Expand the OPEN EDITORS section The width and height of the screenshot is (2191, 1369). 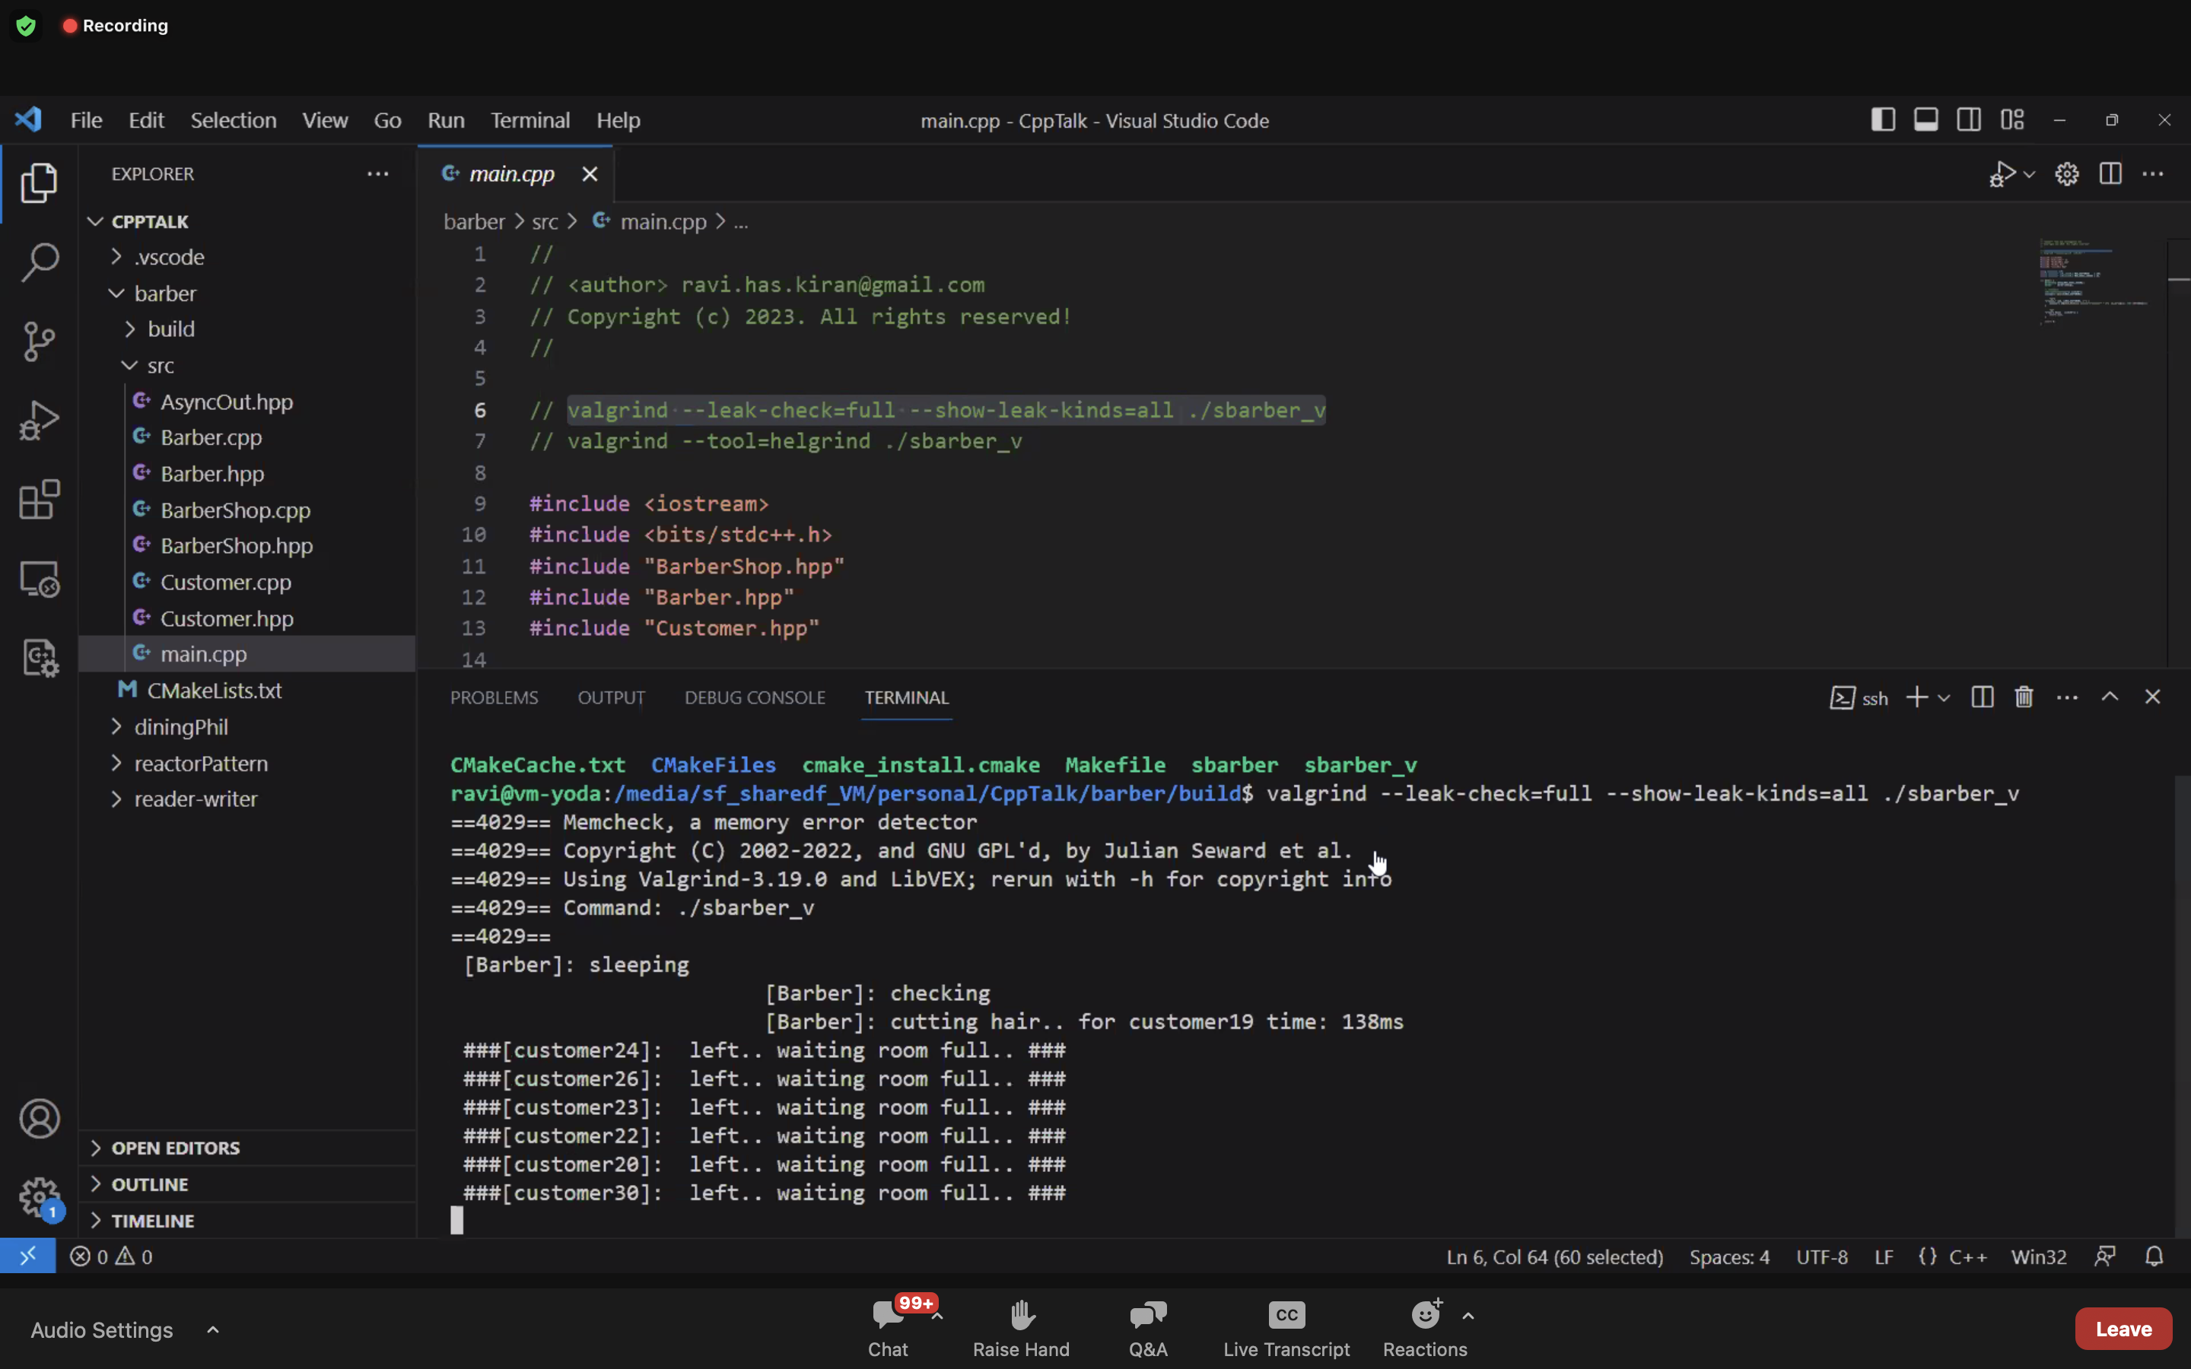click(x=247, y=1148)
